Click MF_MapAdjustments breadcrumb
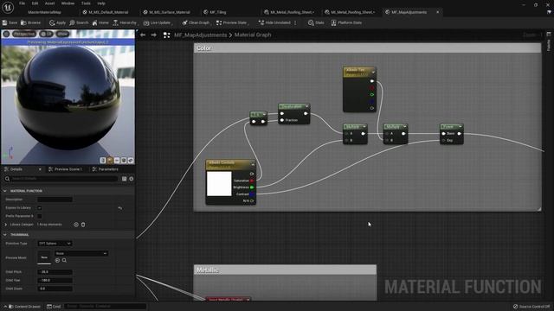 pyautogui.click(x=200, y=35)
